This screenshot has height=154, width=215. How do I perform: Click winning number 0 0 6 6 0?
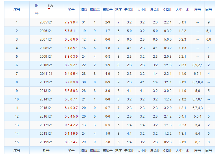coord(71,39)
